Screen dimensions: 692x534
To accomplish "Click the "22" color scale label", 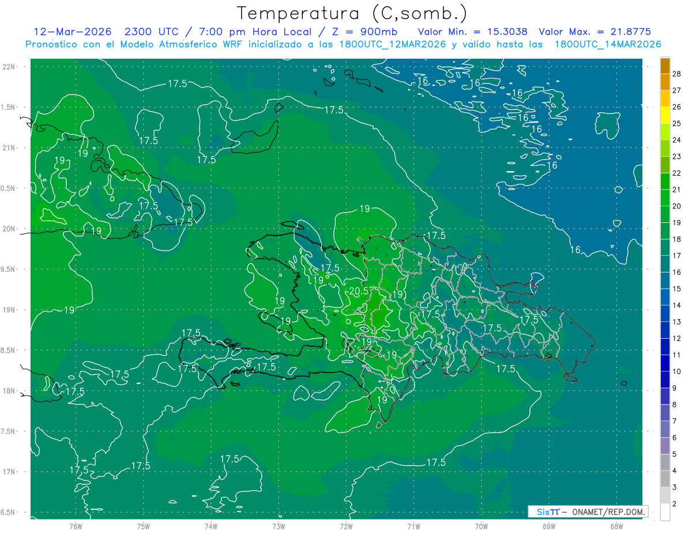I will tap(677, 173).
